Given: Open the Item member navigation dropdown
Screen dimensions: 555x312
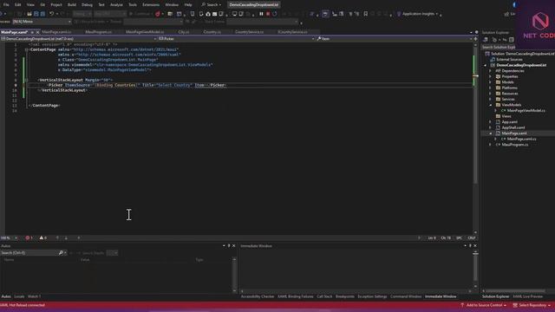Looking at the screenshot, I should click(394, 38).
